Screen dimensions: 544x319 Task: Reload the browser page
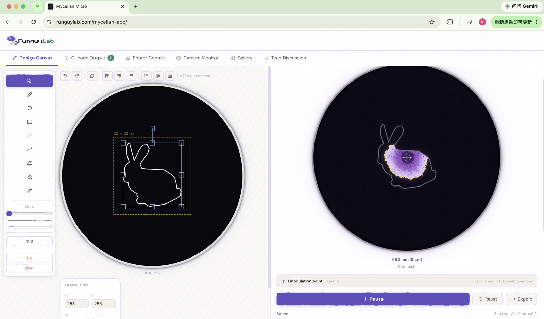click(x=34, y=22)
